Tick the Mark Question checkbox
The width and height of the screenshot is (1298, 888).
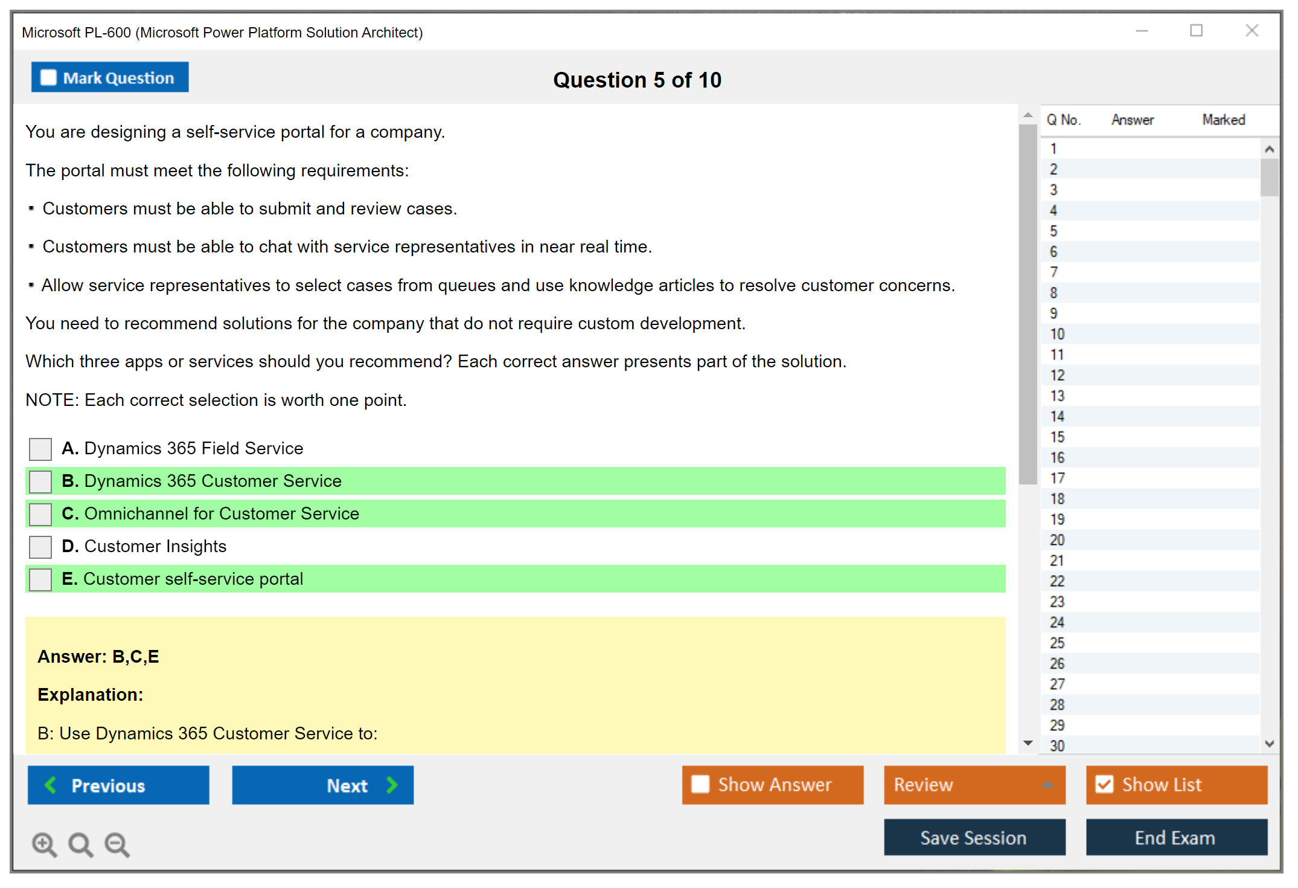click(48, 78)
